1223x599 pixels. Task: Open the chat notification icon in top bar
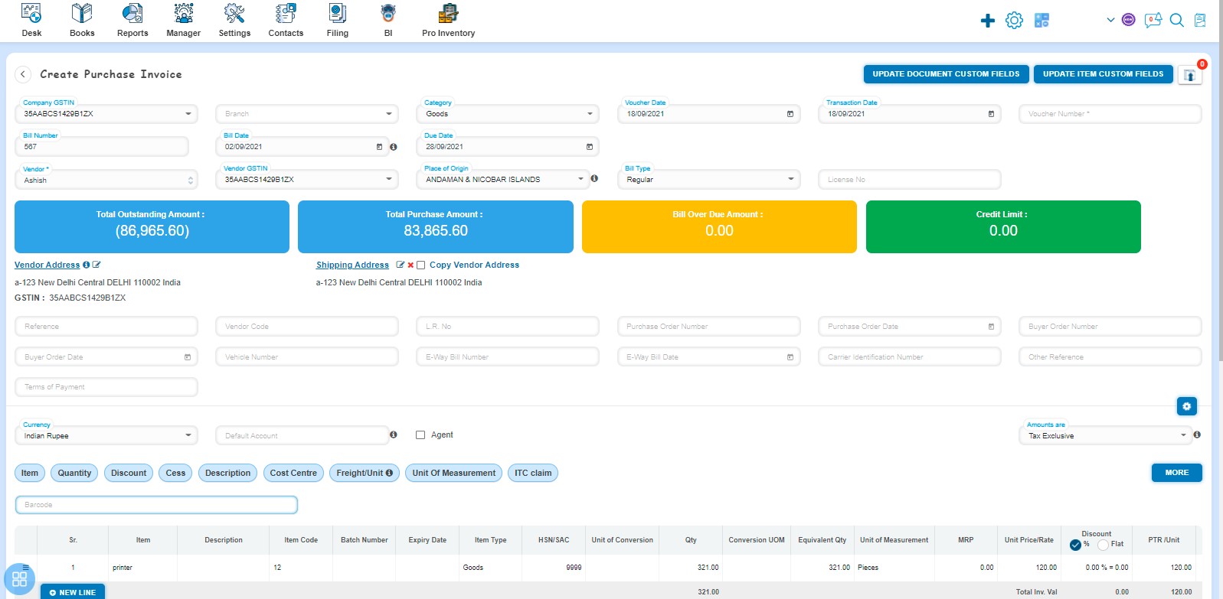(x=1153, y=21)
